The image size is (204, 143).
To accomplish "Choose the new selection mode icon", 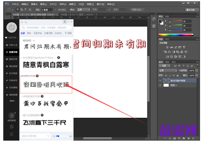I will tap(17, 10).
